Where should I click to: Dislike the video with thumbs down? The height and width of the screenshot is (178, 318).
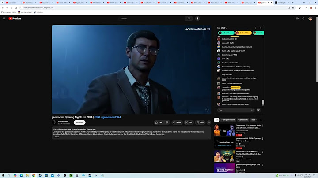[x=167, y=122]
